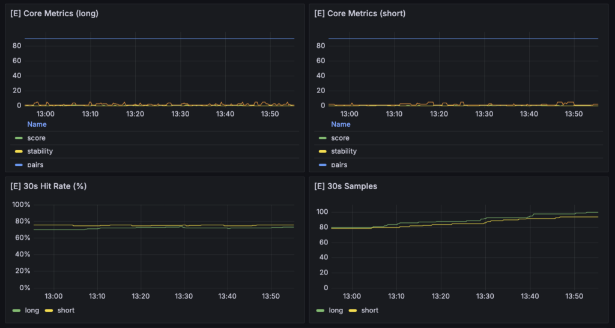Click yellow stability color swatch in Core Metrics (short)
The width and height of the screenshot is (615, 328).
(323, 151)
